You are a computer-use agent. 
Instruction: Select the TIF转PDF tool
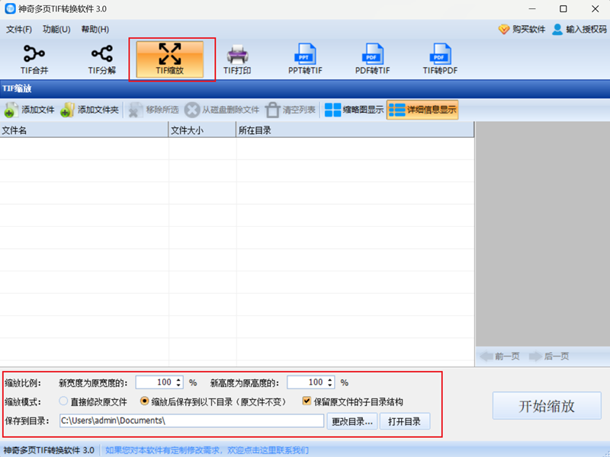click(x=440, y=58)
